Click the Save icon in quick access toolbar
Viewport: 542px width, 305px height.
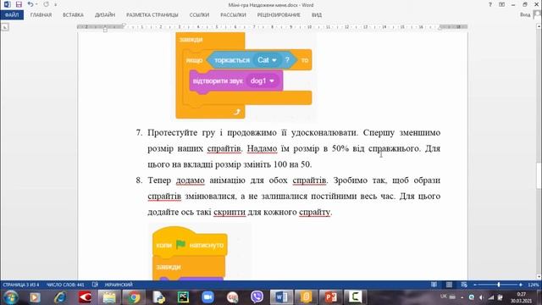pos(19,4)
